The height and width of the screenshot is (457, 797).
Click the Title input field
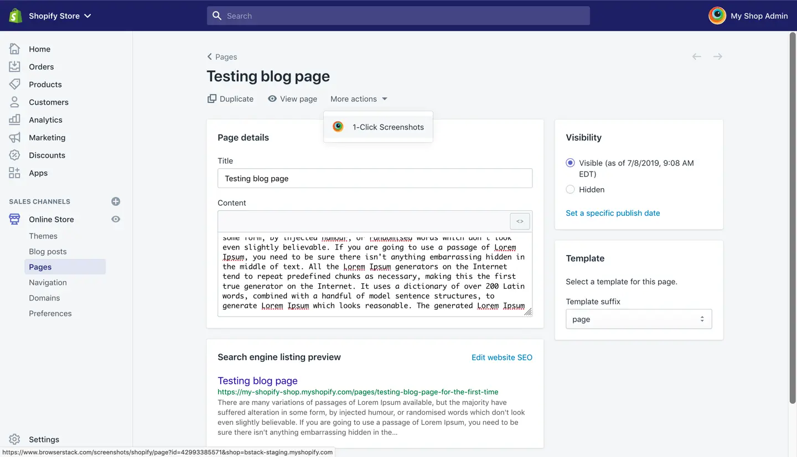click(x=375, y=179)
